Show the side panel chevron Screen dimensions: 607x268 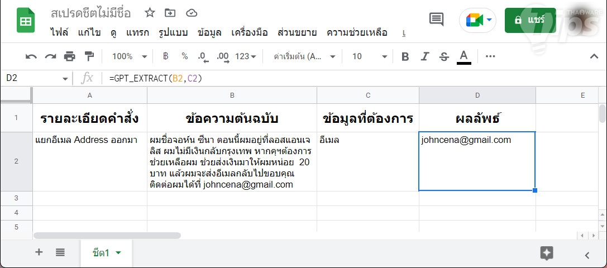(x=587, y=255)
